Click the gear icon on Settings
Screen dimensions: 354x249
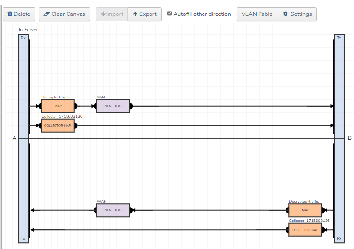286,14
